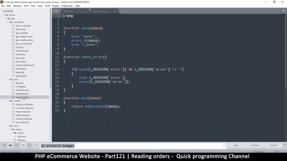Click the Find button
This screenshot has height=161, width=287.
click(236, 145)
